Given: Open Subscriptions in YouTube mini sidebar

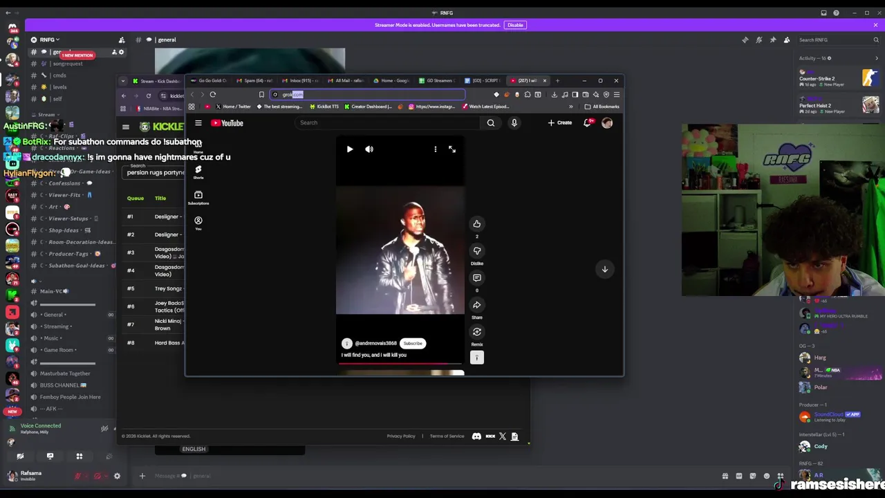Looking at the screenshot, I should (x=198, y=198).
